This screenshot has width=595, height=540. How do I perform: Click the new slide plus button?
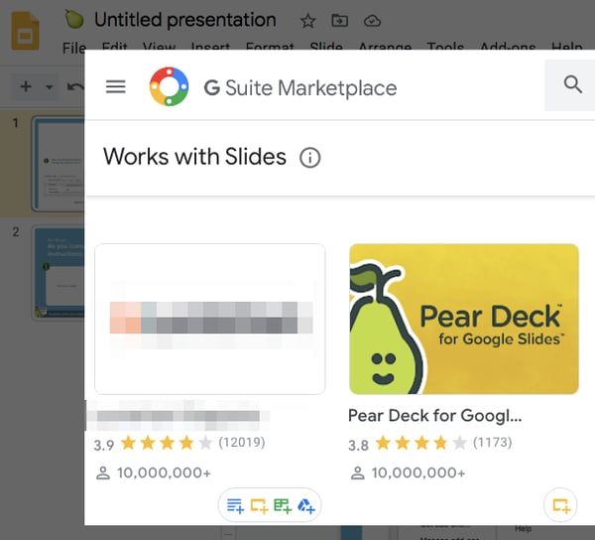click(26, 86)
